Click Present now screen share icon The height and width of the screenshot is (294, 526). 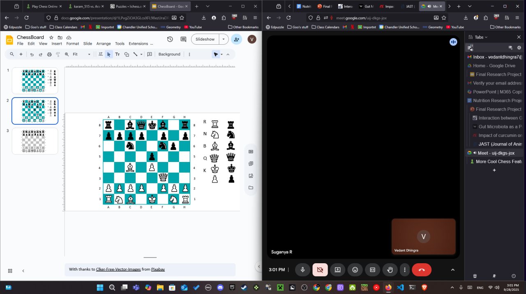pos(337,270)
